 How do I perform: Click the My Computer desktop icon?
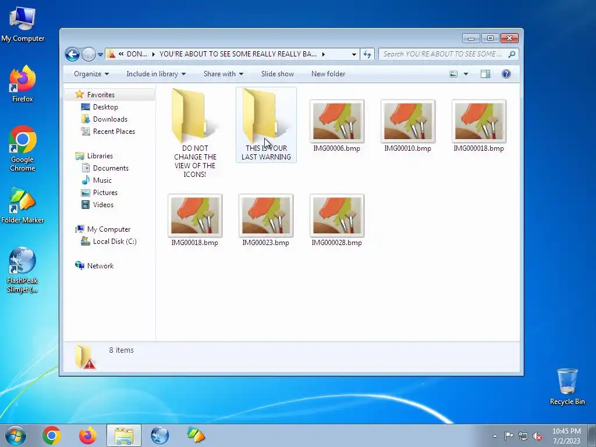[x=23, y=24]
